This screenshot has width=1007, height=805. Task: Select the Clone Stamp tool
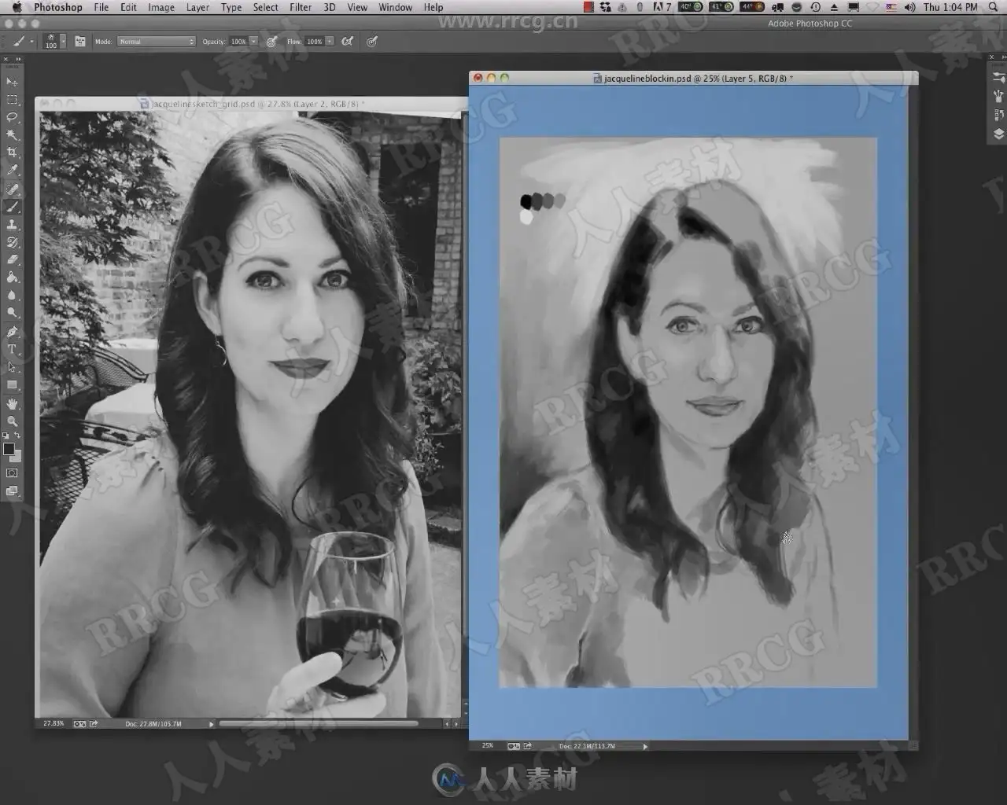tap(12, 225)
